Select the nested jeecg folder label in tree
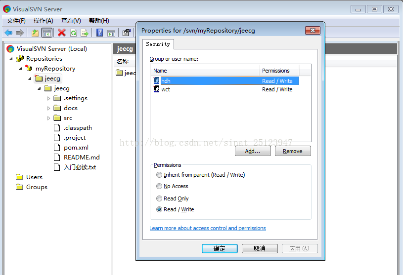The width and height of the screenshot is (403, 275). click(x=62, y=88)
